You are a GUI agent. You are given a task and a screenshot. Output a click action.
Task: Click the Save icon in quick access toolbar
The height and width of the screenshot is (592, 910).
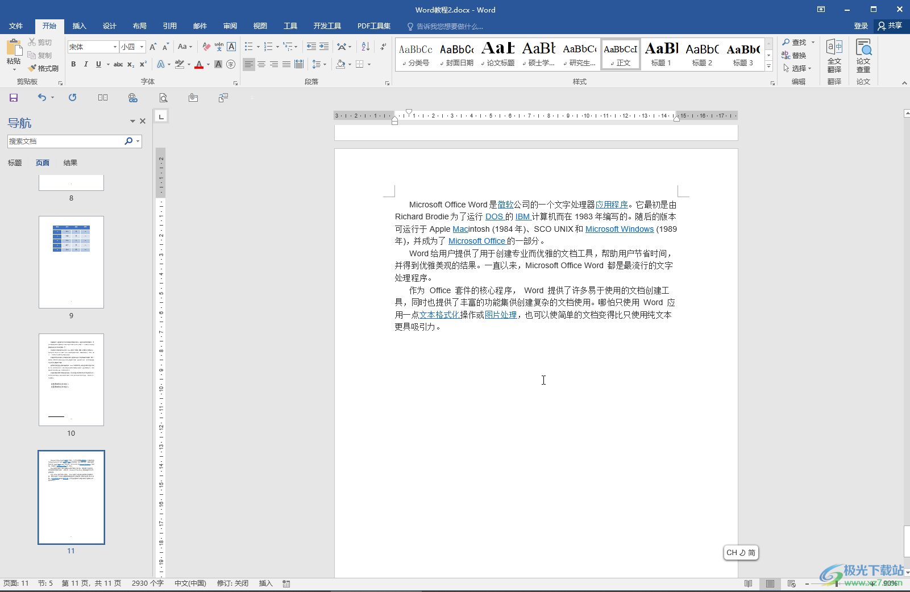14,98
